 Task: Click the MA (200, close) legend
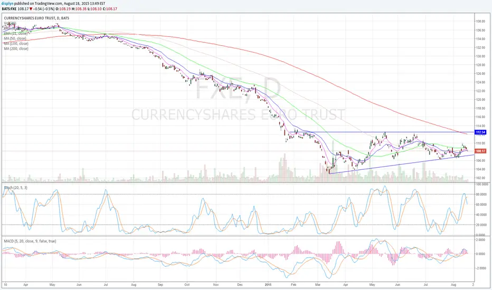coord(16,49)
